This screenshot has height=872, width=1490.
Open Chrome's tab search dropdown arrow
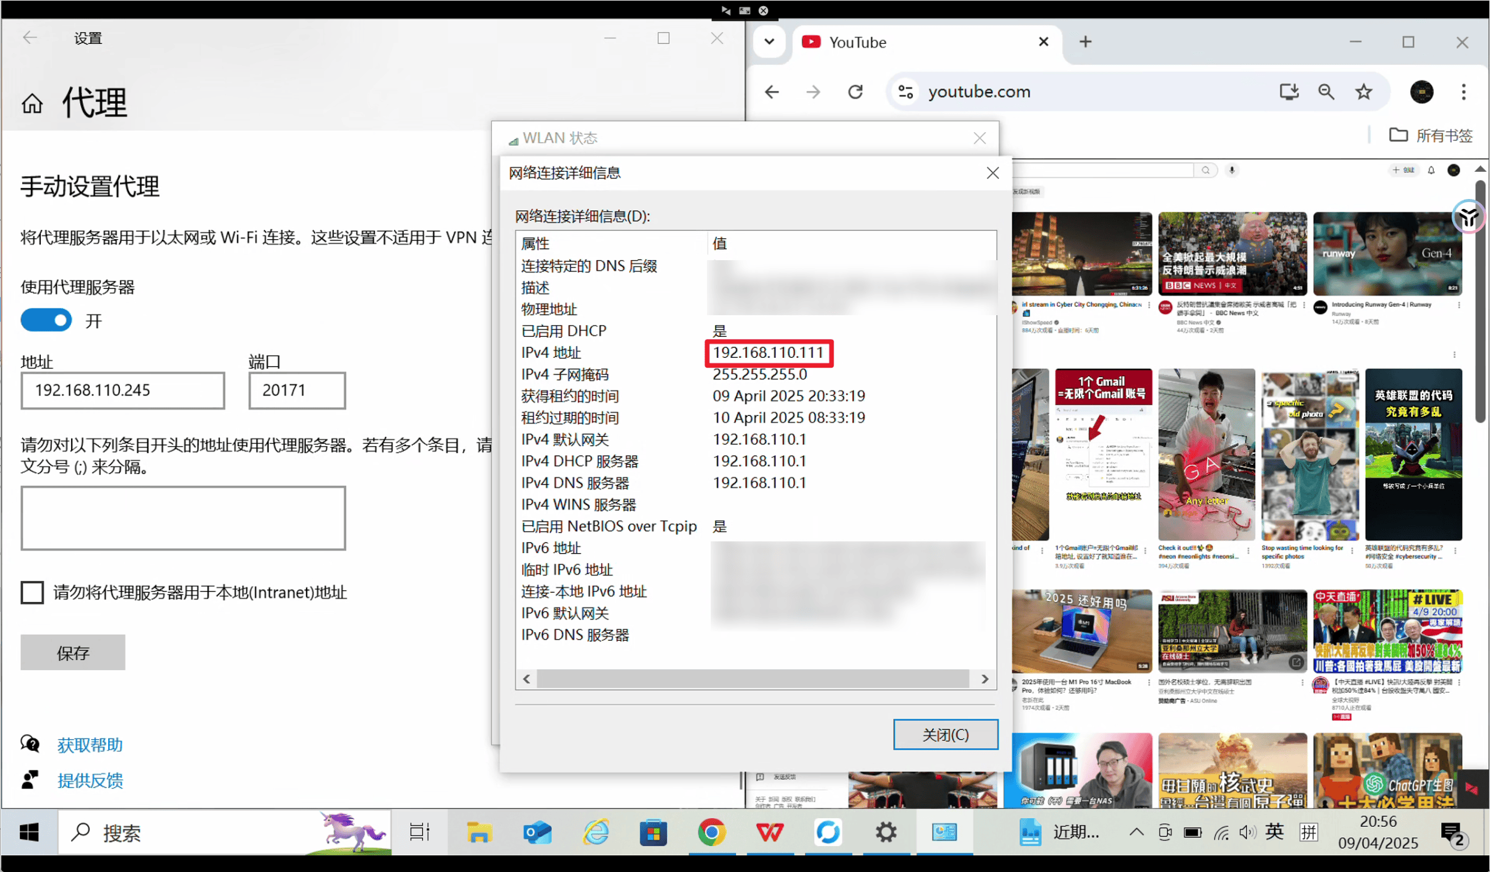tap(769, 42)
